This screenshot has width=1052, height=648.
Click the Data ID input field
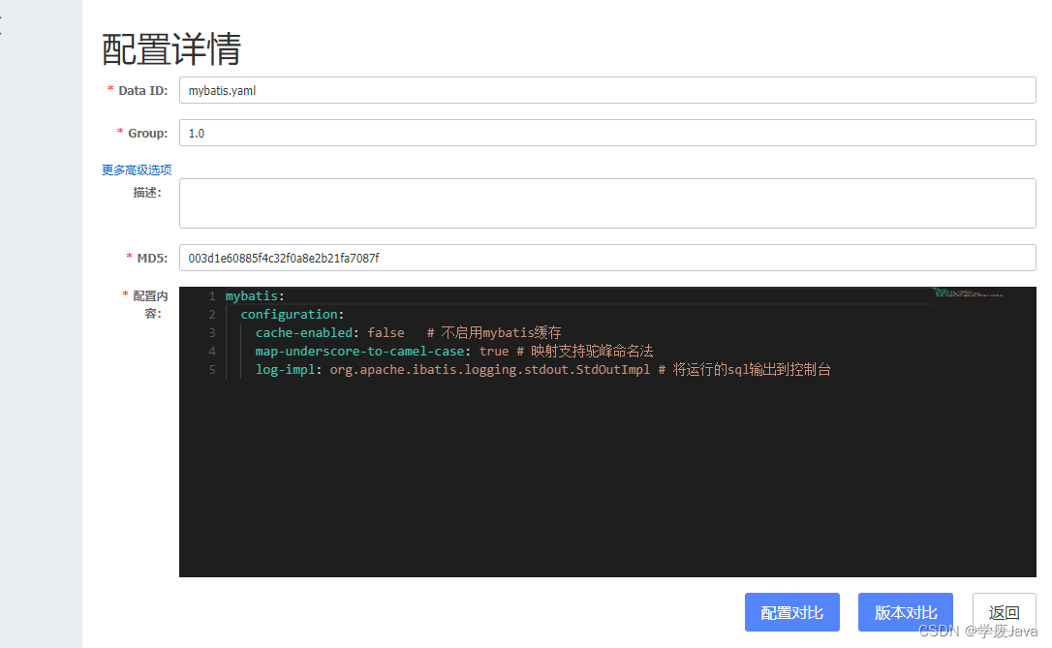pyautogui.click(x=607, y=90)
